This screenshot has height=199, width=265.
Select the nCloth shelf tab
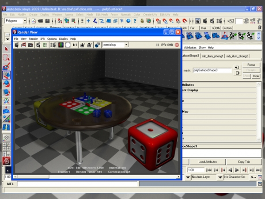coord(216,28)
